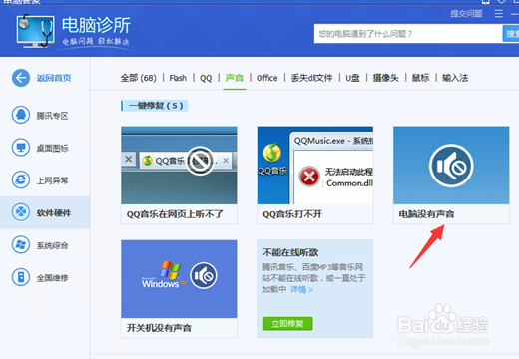The width and height of the screenshot is (519, 359).
Task: Open the 桌面图标 sidebar label
Action: tap(52, 148)
